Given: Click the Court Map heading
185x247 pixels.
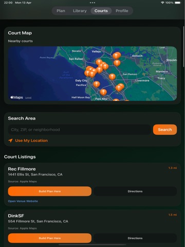Looking at the screenshot, I should (x=20, y=33).
